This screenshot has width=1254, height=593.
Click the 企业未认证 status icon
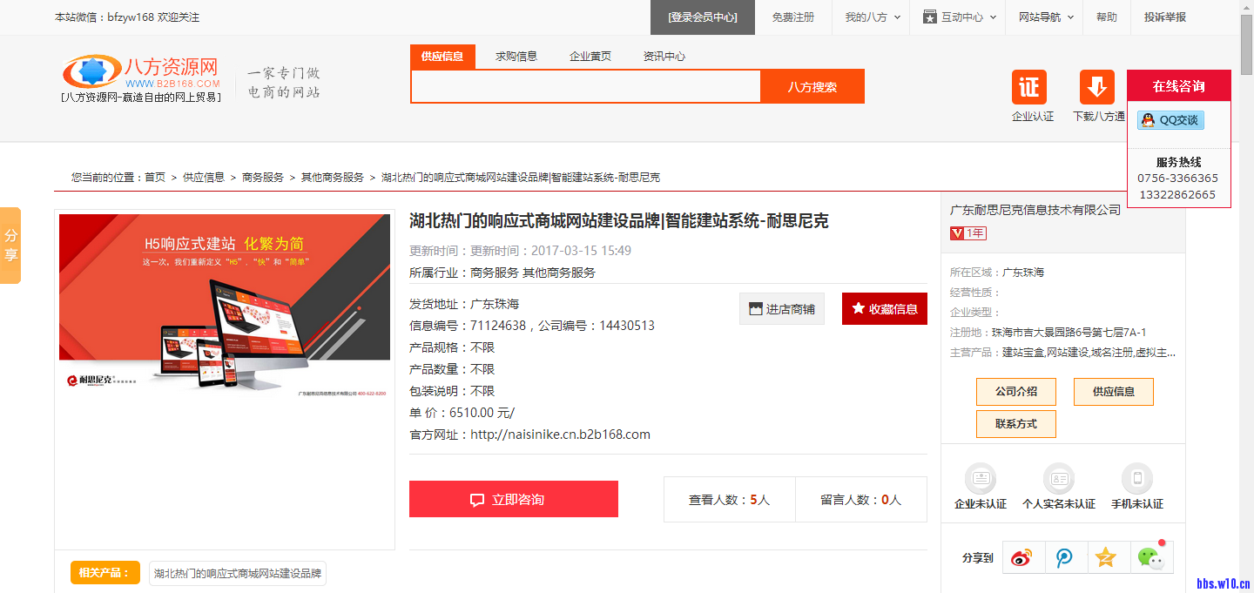981,479
